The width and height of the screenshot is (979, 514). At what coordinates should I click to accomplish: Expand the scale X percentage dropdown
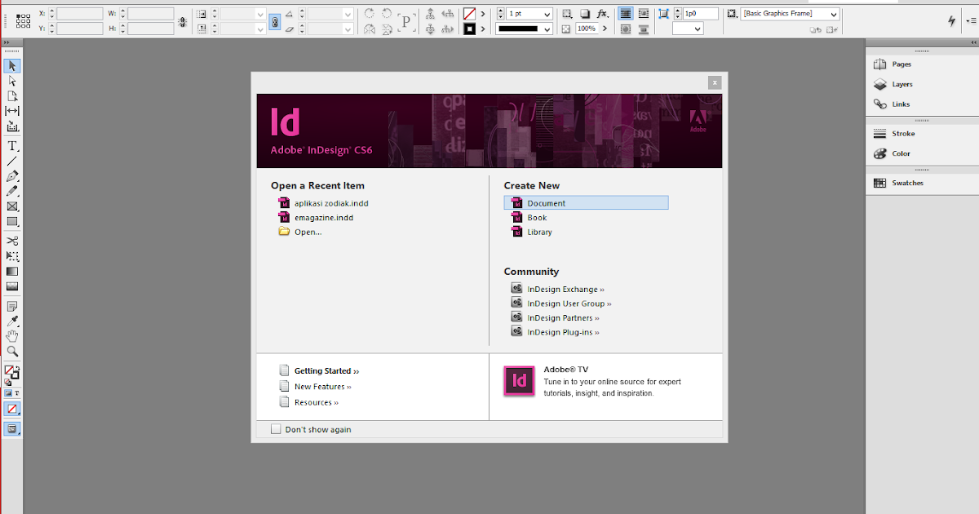tap(260, 15)
